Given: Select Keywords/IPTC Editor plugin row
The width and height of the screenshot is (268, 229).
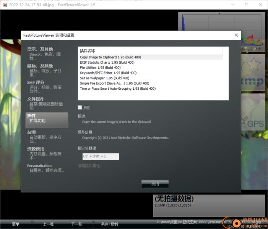Looking at the screenshot, I should pyautogui.click(x=151, y=73).
